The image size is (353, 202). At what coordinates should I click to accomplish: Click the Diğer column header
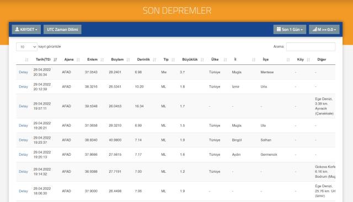[322, 59]
